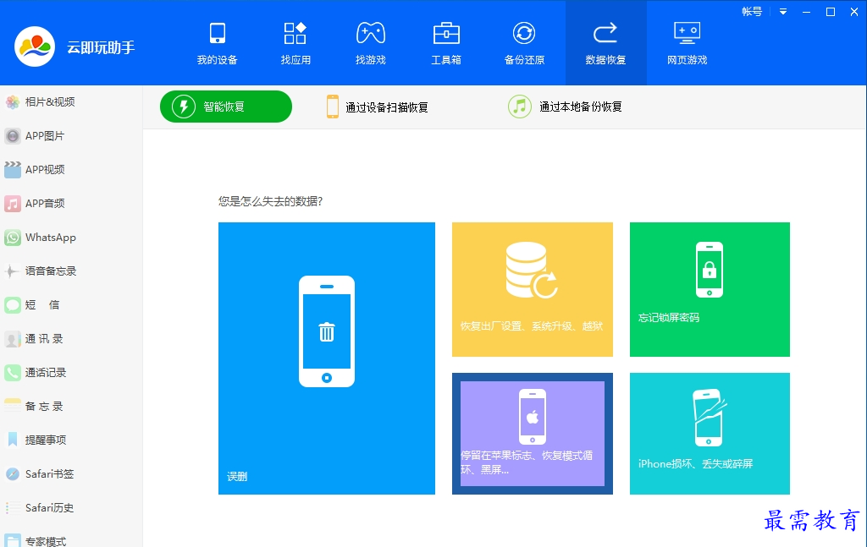Choose the 忘记锁屏密码 tile
Image resolution: width=867 pixels, height=547 pixels.
click(x=710, y=289)
